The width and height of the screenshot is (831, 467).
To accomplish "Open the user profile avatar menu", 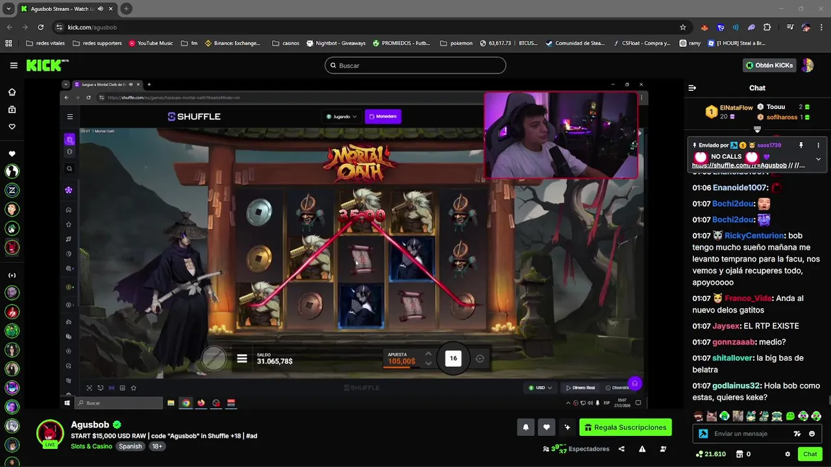I will tap(807, 66).
